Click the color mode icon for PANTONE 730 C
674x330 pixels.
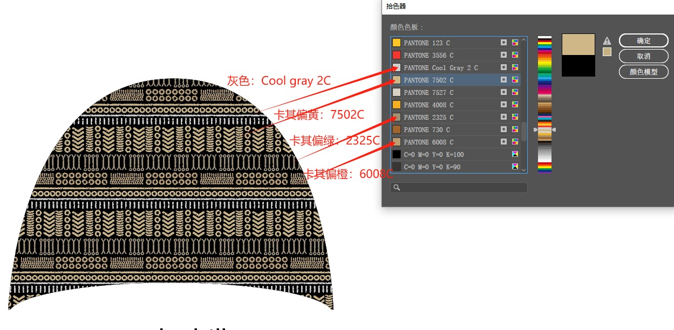click(515, 129)
